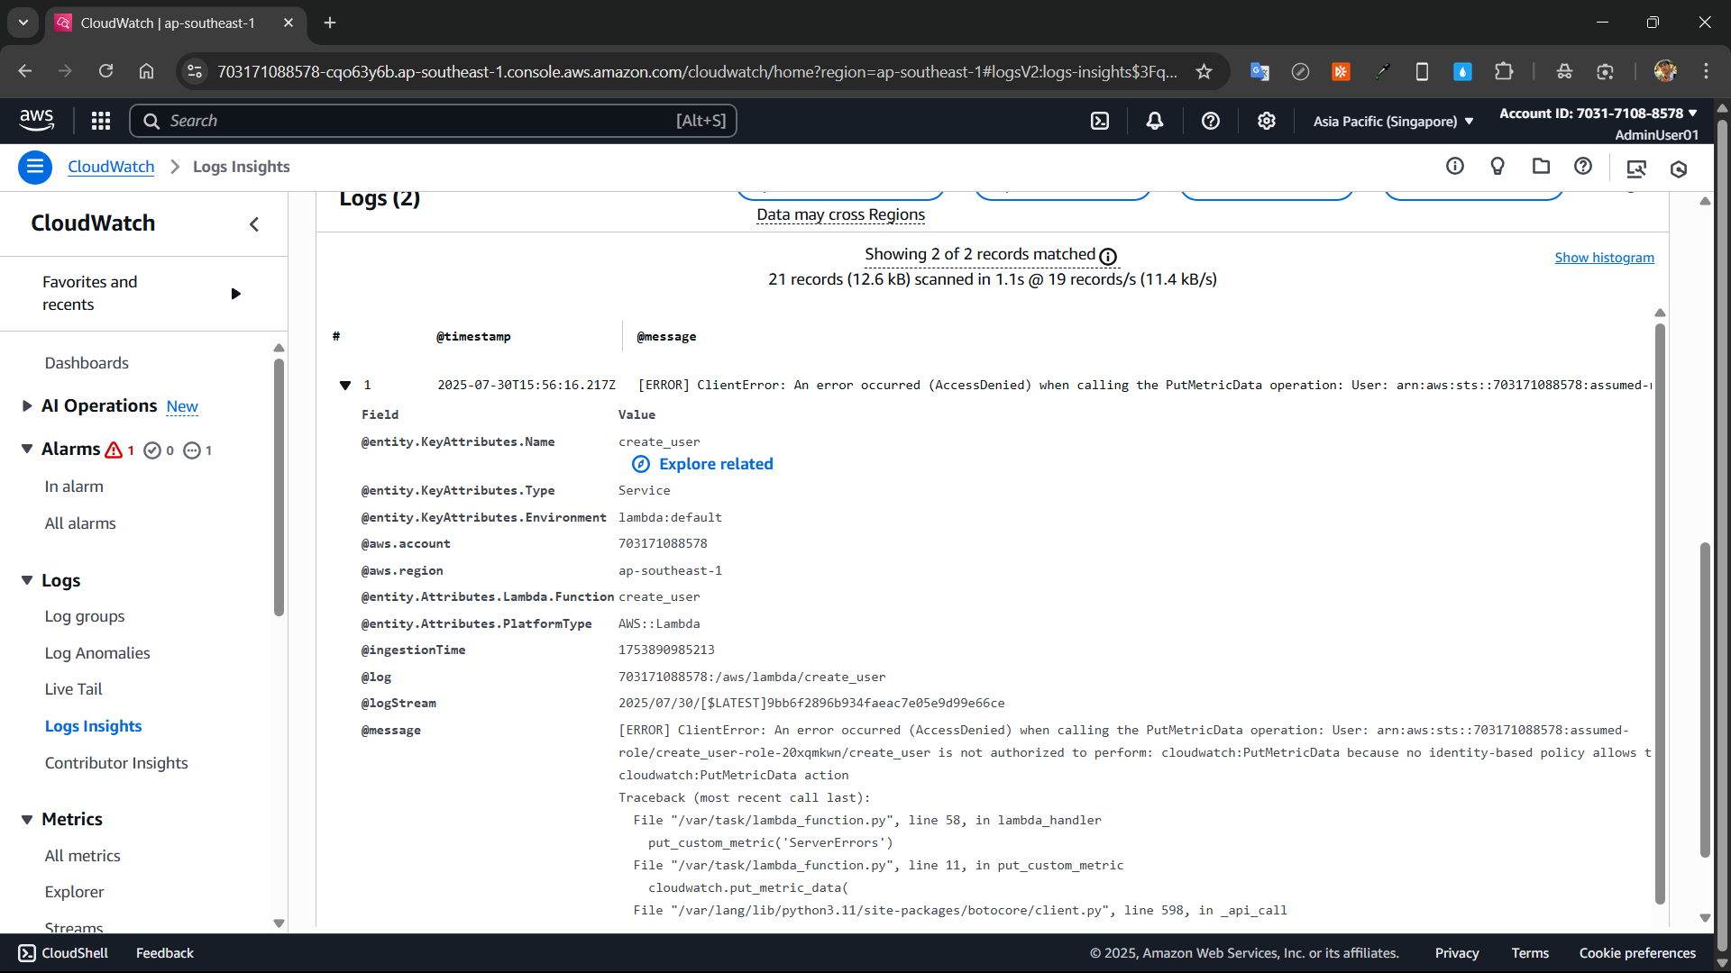Open the browser three-dot menu

click(x=1706, y=71)
